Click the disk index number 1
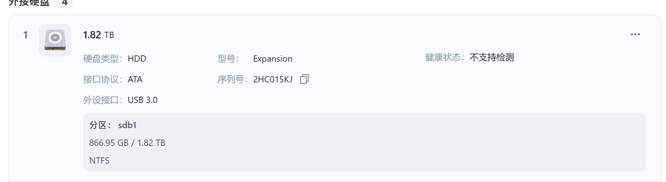Image resolution: width=666 pixels, height=182 pixels. coord(26,35)
